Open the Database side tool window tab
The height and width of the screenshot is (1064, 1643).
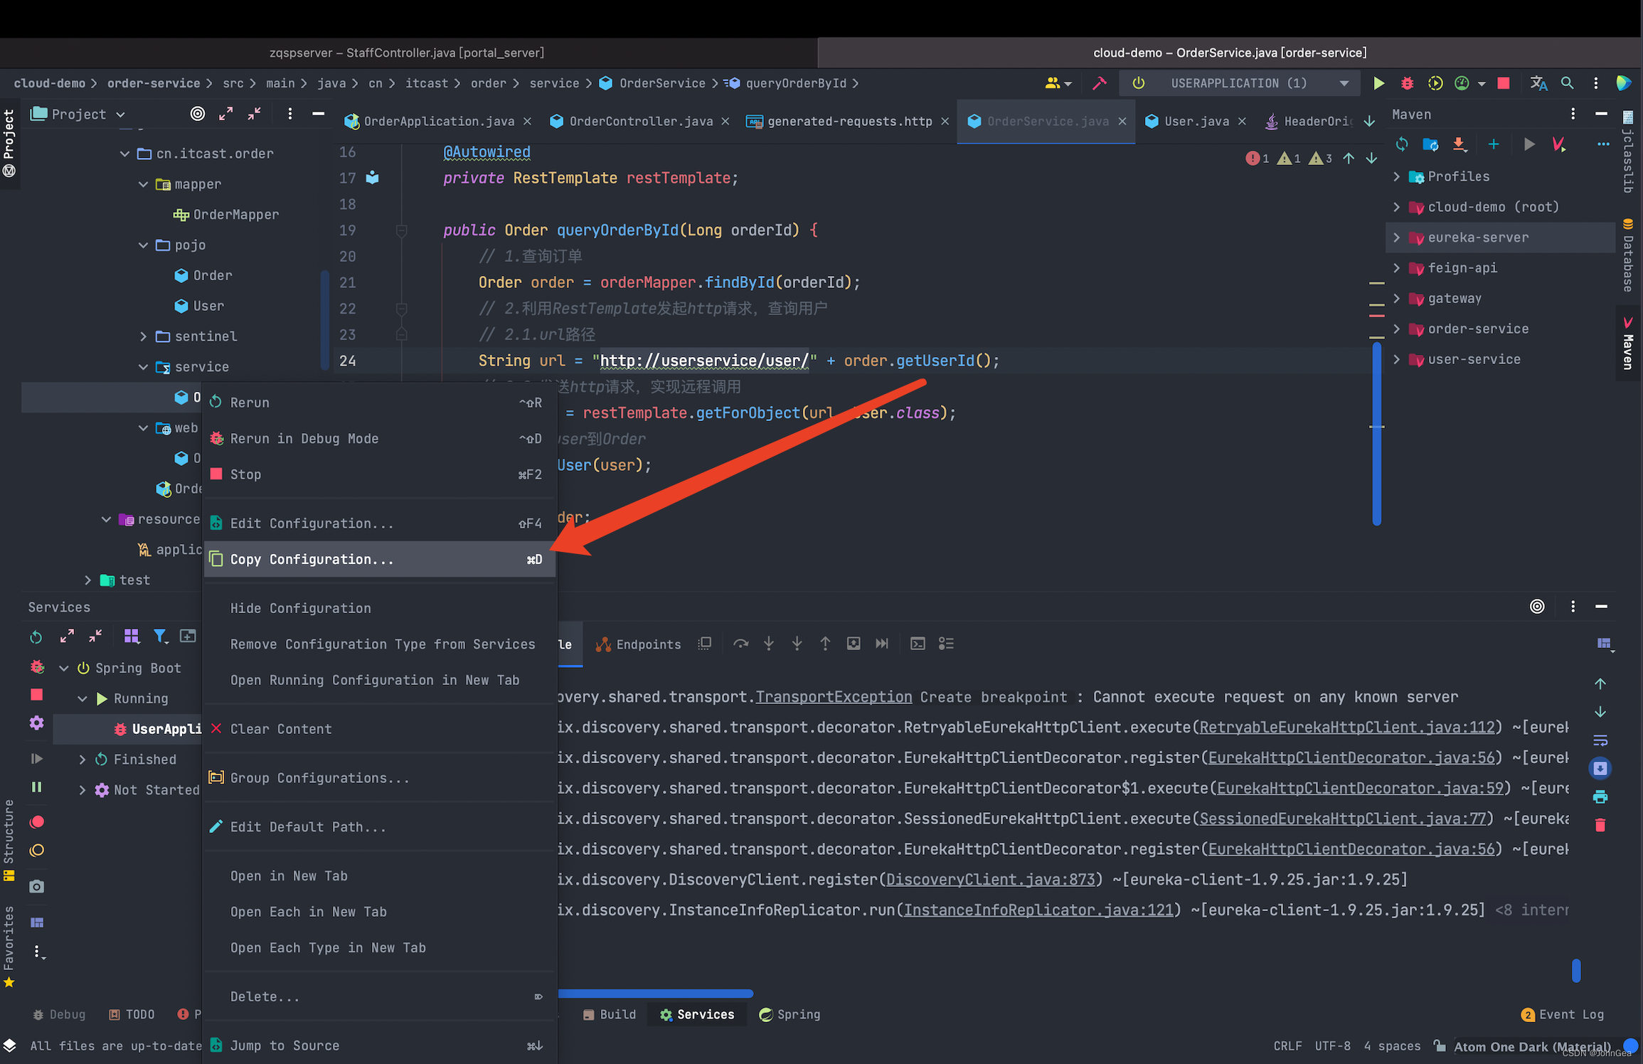1628,256
